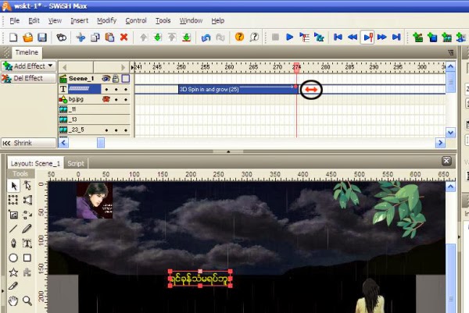Click the Del Effect button
The image size is (469, 313).
[x=28, y=78]
